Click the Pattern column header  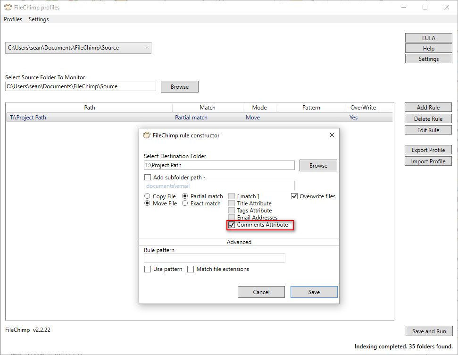(311, 108)
